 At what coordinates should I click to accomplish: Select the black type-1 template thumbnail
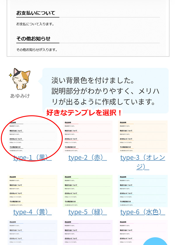32,137
